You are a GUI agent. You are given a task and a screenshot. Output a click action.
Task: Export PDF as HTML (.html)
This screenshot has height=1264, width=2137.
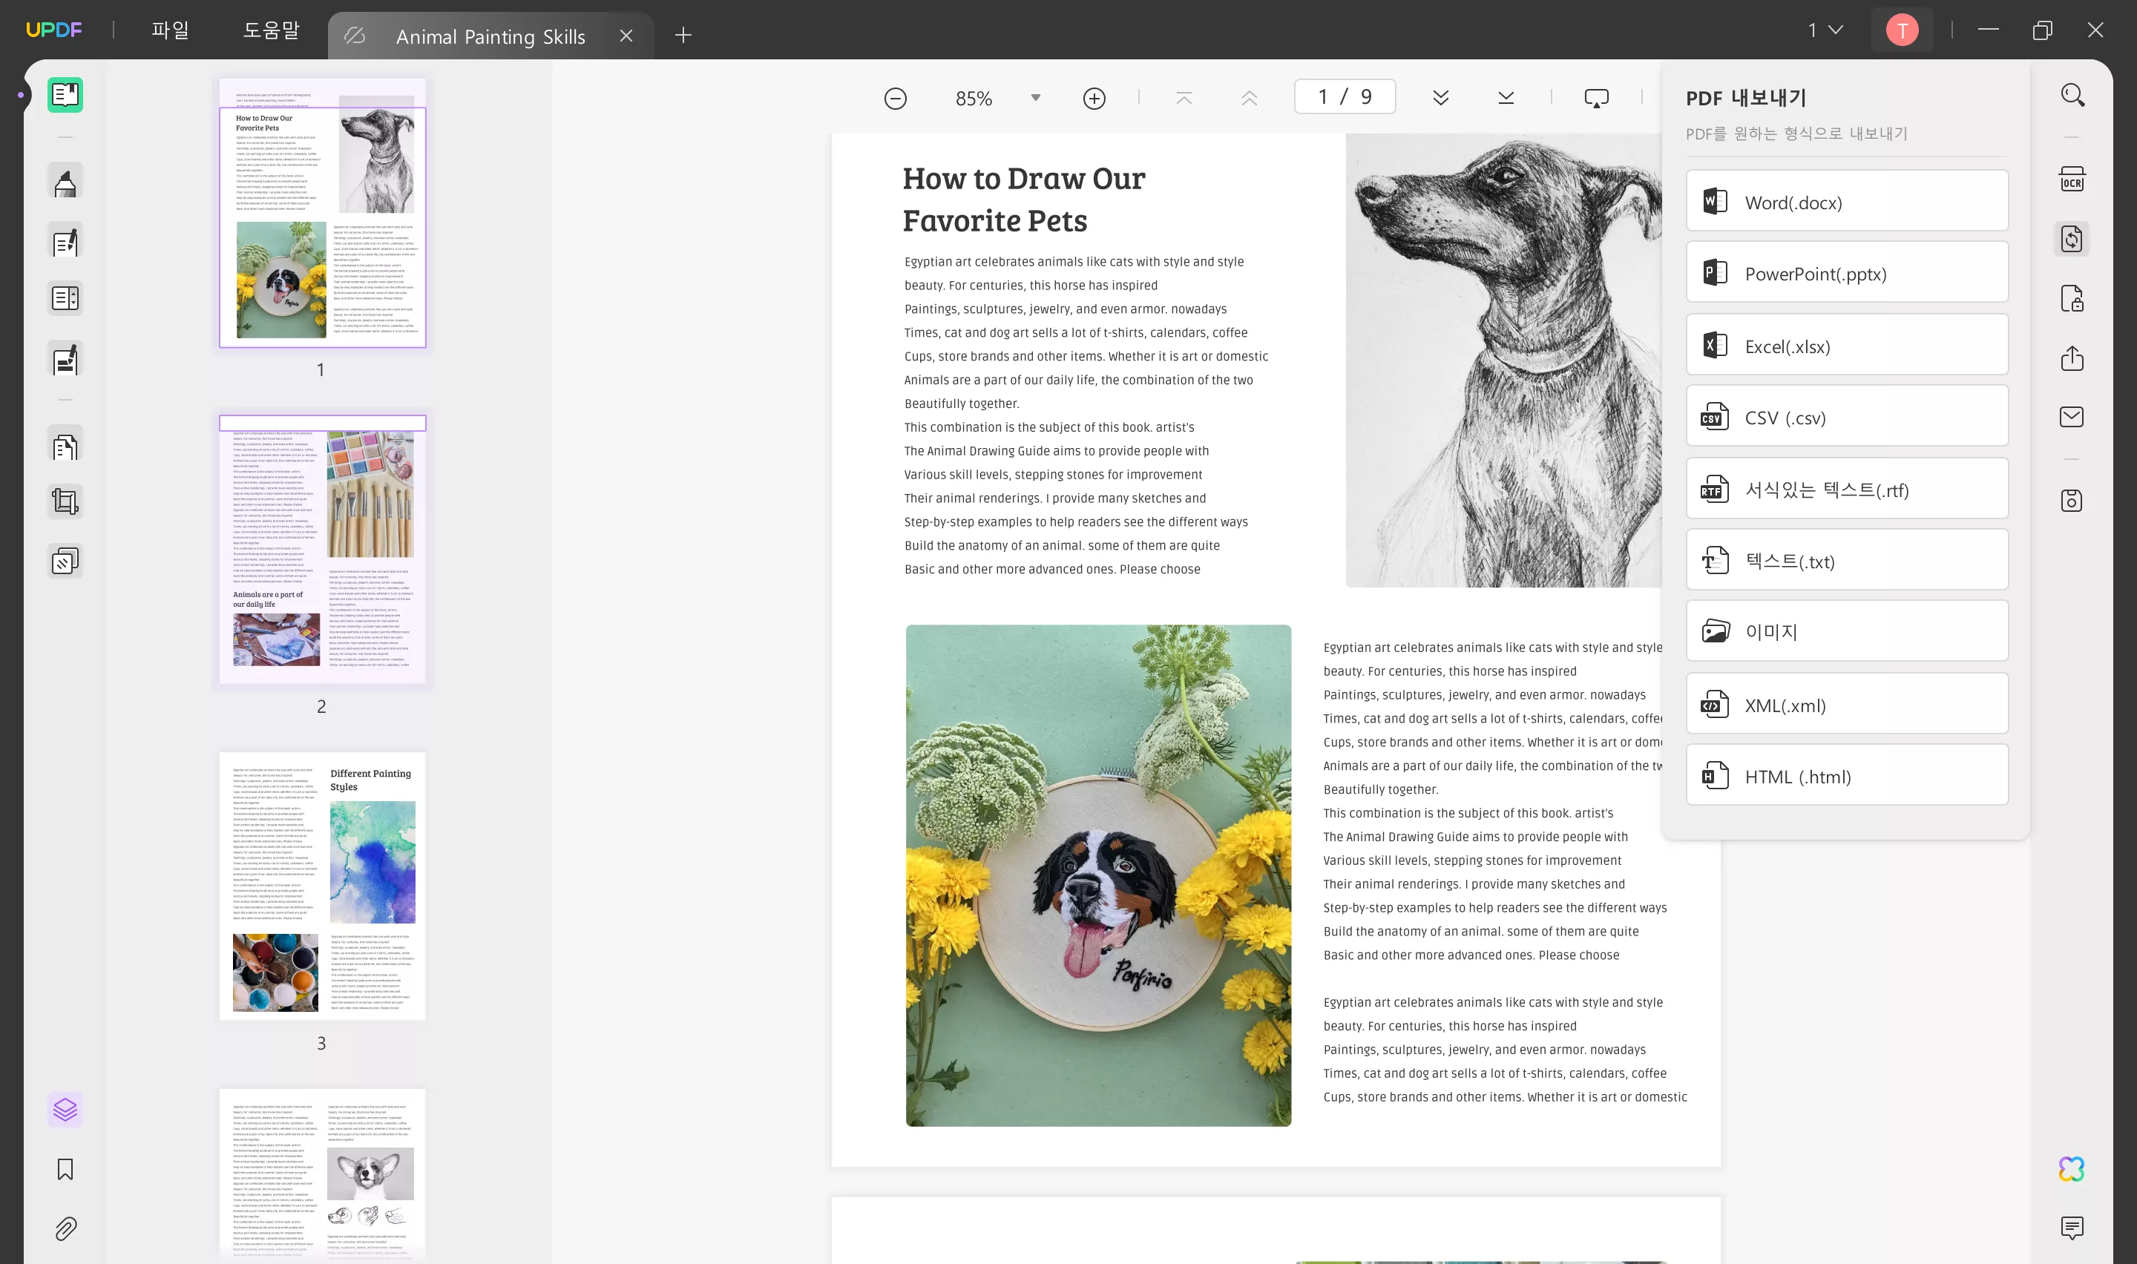1847,776
